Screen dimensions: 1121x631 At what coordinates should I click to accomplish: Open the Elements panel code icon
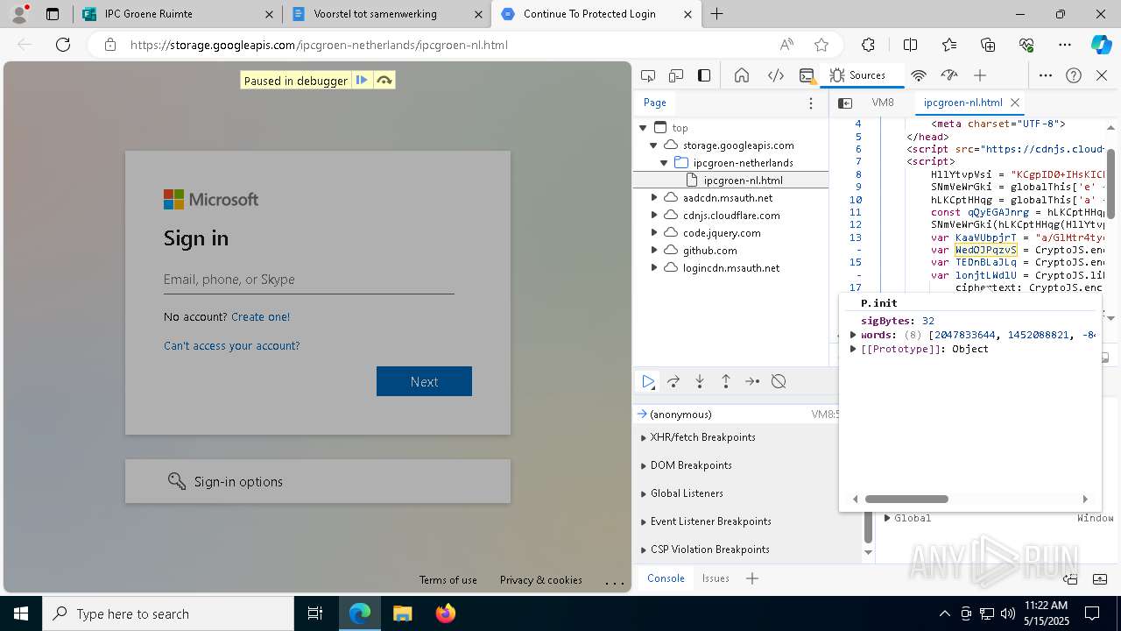tap(776, 75)
